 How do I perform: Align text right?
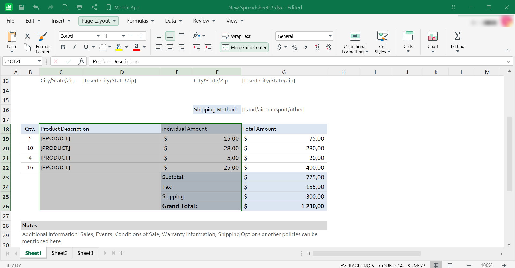[182, 47]
